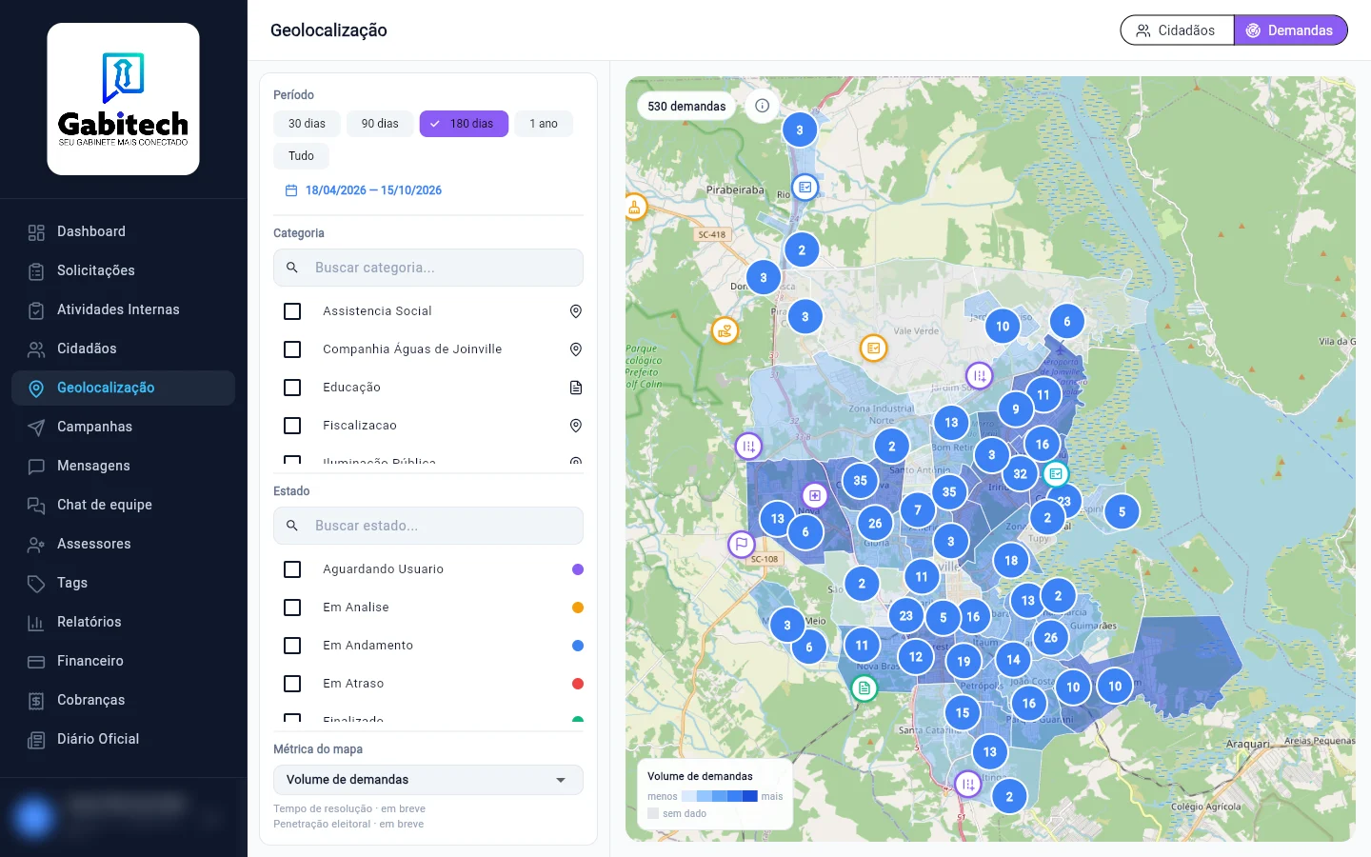Viewport: 1371px width, 857px height.
Task: Click the orange marker near Pirabeiraba
Action: pyautogui.click(x=634, y=207)
